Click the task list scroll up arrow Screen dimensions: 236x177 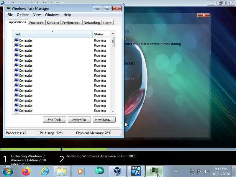click(113, 33)
